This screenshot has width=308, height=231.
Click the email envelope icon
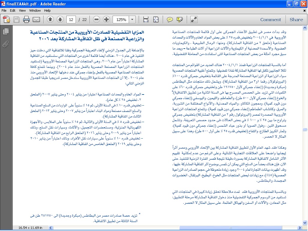[36, 19]
